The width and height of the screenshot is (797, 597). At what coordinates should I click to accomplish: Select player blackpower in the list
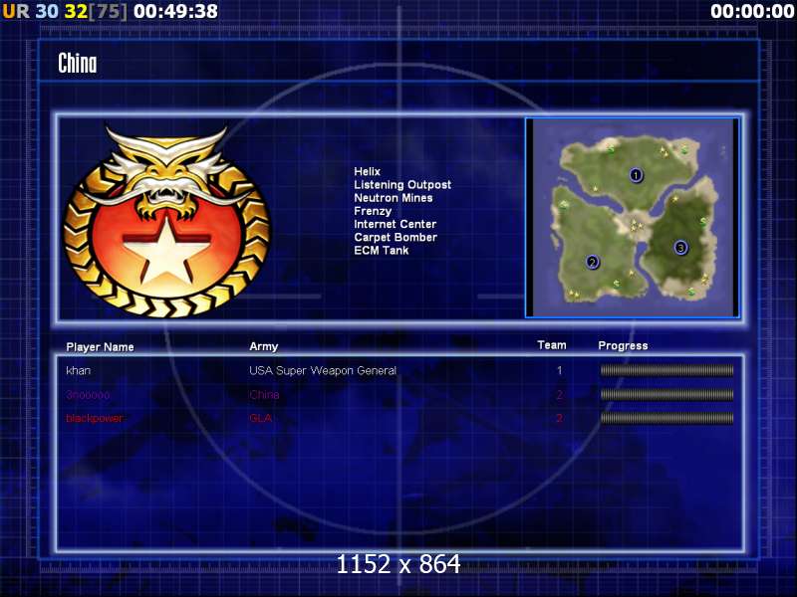click(95, 418)
